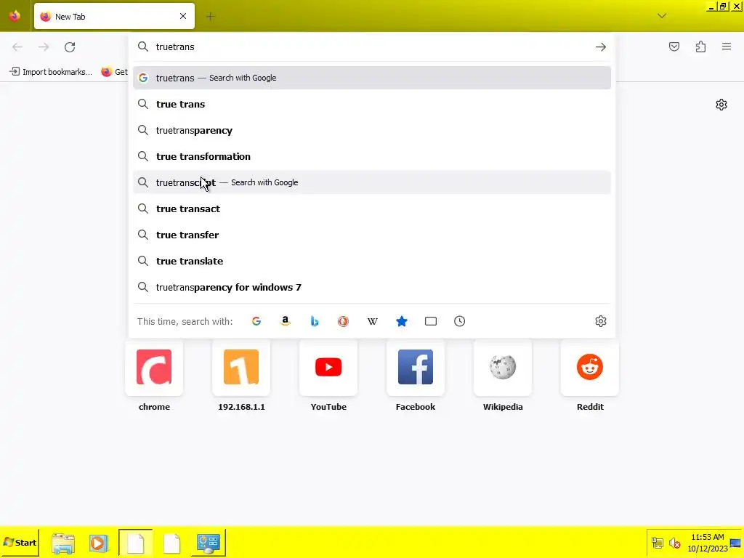This screenshot has width=744, height=558.
Task: Open Save to Pocket button
Action: click(674, 46)
